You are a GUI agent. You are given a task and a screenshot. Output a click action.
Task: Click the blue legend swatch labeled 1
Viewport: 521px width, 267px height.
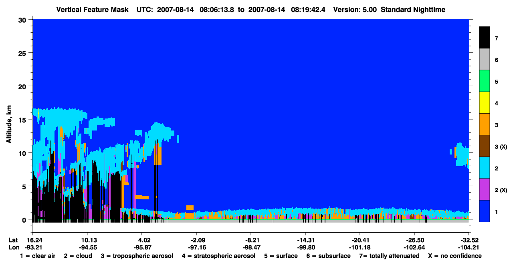(x=485, y=211)
